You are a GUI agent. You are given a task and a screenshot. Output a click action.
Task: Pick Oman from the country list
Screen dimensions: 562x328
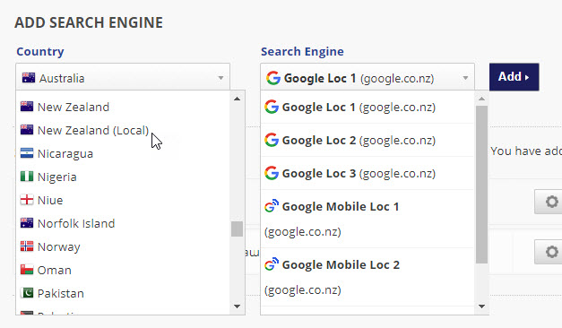pos(55,270)
